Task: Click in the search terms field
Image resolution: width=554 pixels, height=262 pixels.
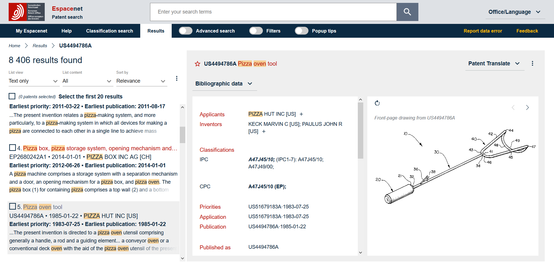Action: pos(273,12)
